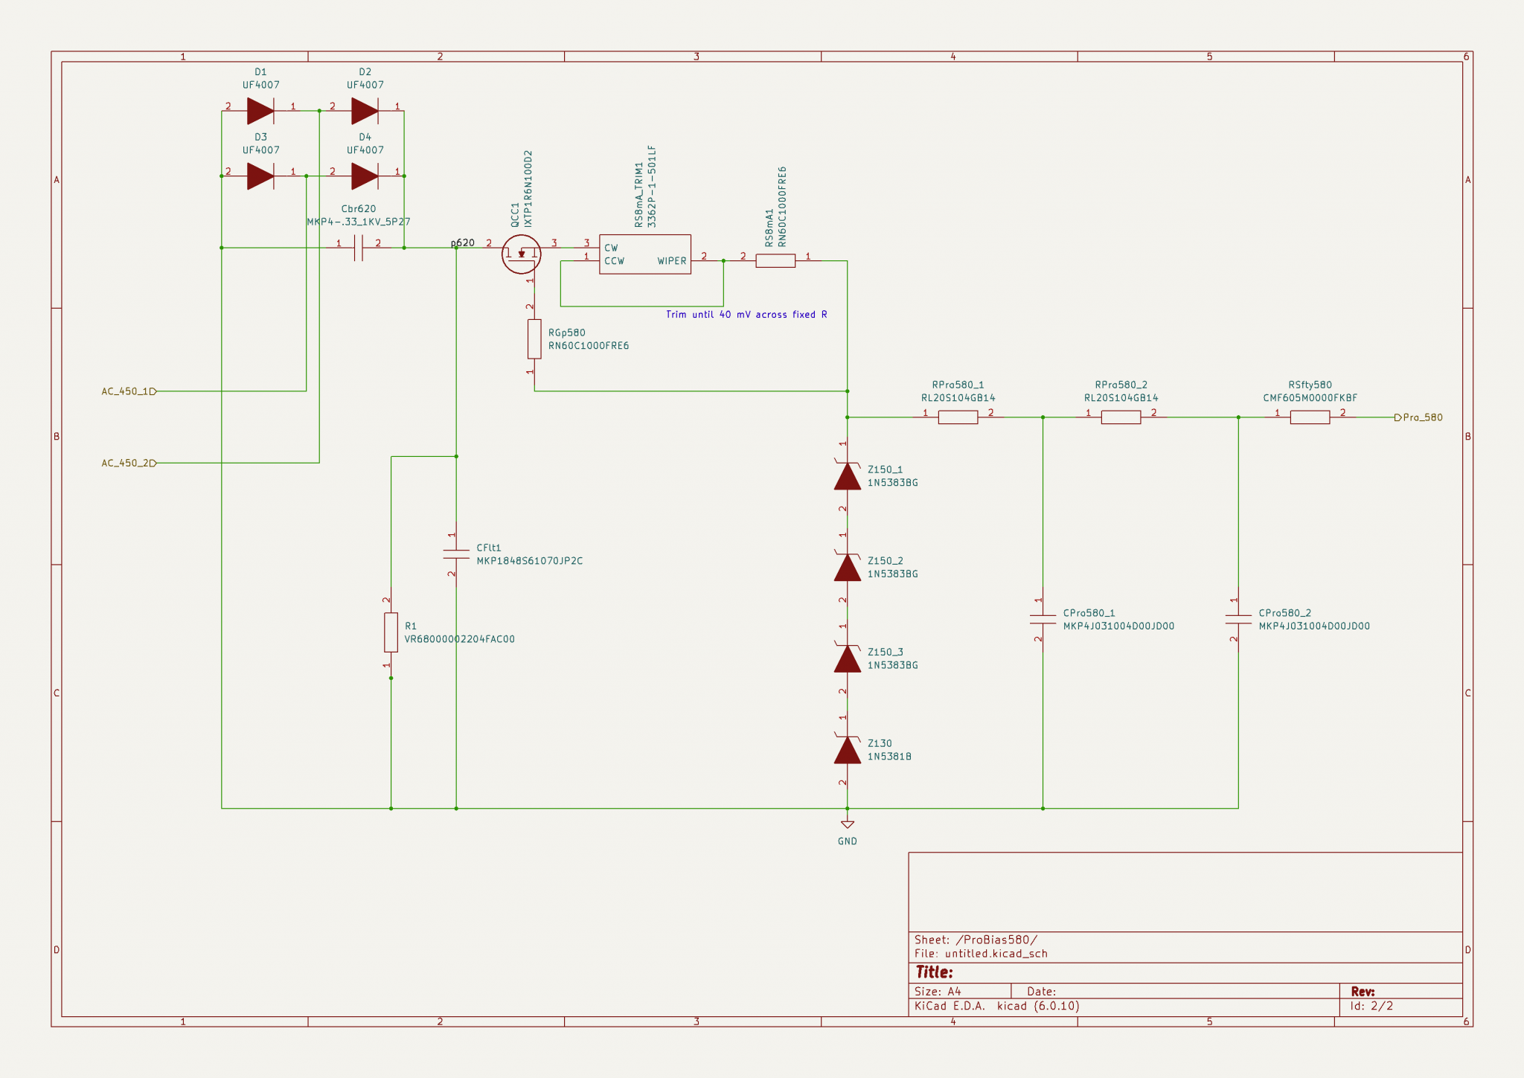The image size is (1524, 1078).
Task: Click the CMF605M0000FKBF value text
Action: (1310, 398)
